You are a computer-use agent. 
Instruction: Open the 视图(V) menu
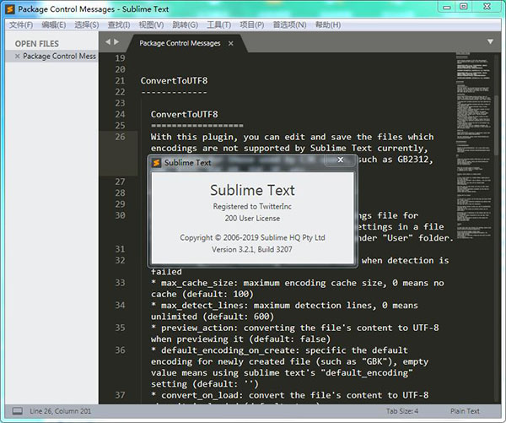point(151,24)
